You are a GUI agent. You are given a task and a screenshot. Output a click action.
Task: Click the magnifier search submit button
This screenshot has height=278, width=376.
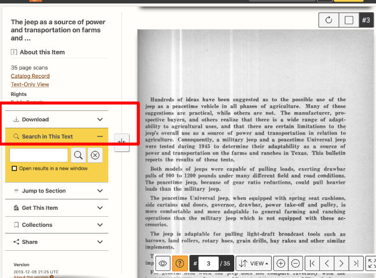(x=78, y=155)
